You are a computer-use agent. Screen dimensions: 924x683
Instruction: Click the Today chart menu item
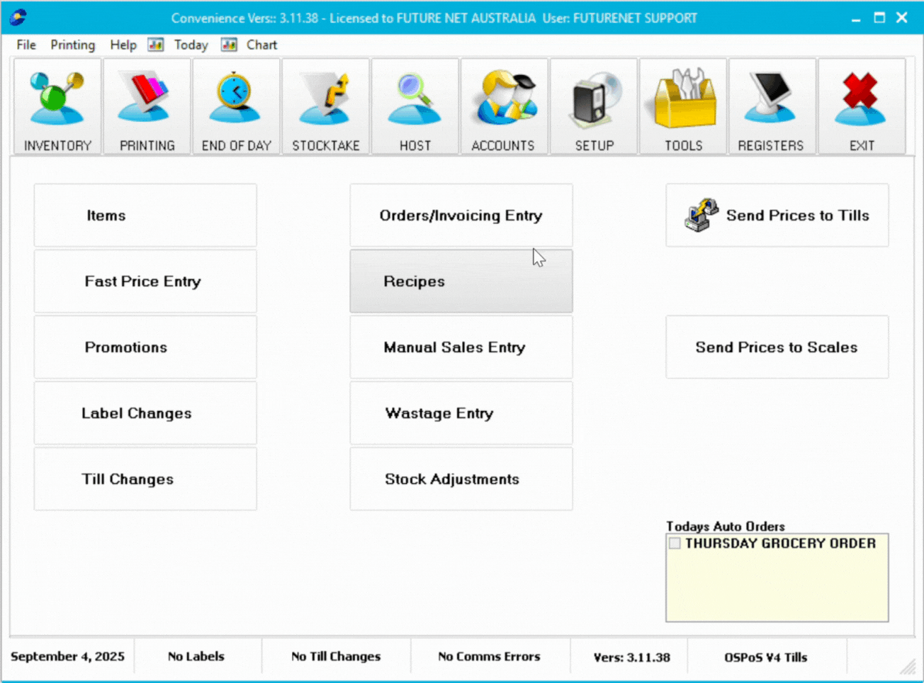[x=190, y=45]
